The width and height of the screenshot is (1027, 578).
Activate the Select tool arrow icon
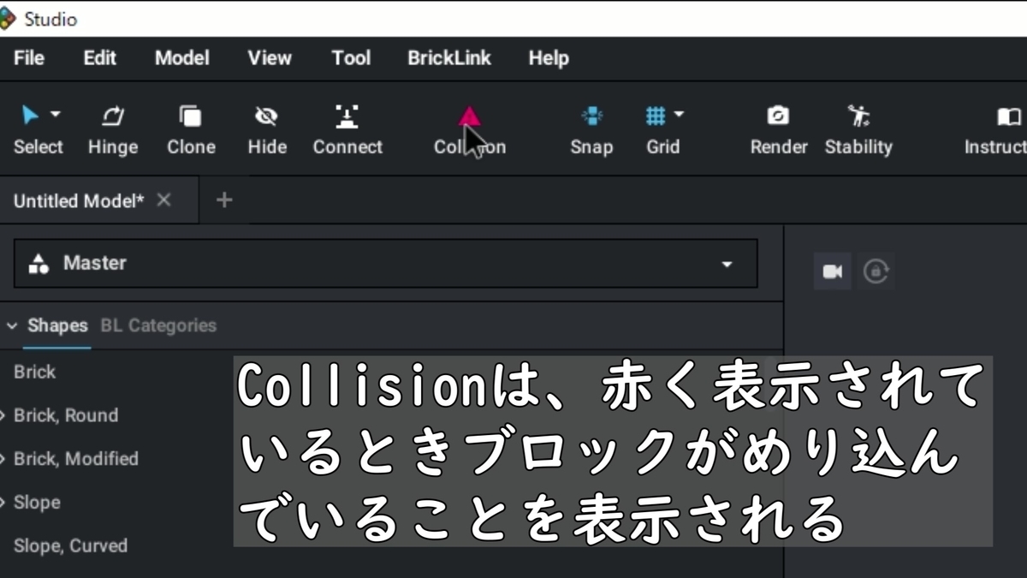click(x=31, y=115)
